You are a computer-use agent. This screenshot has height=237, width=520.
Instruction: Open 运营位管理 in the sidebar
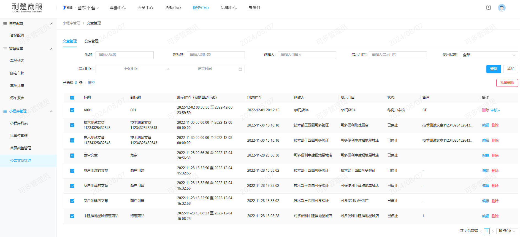pos(19,136)
